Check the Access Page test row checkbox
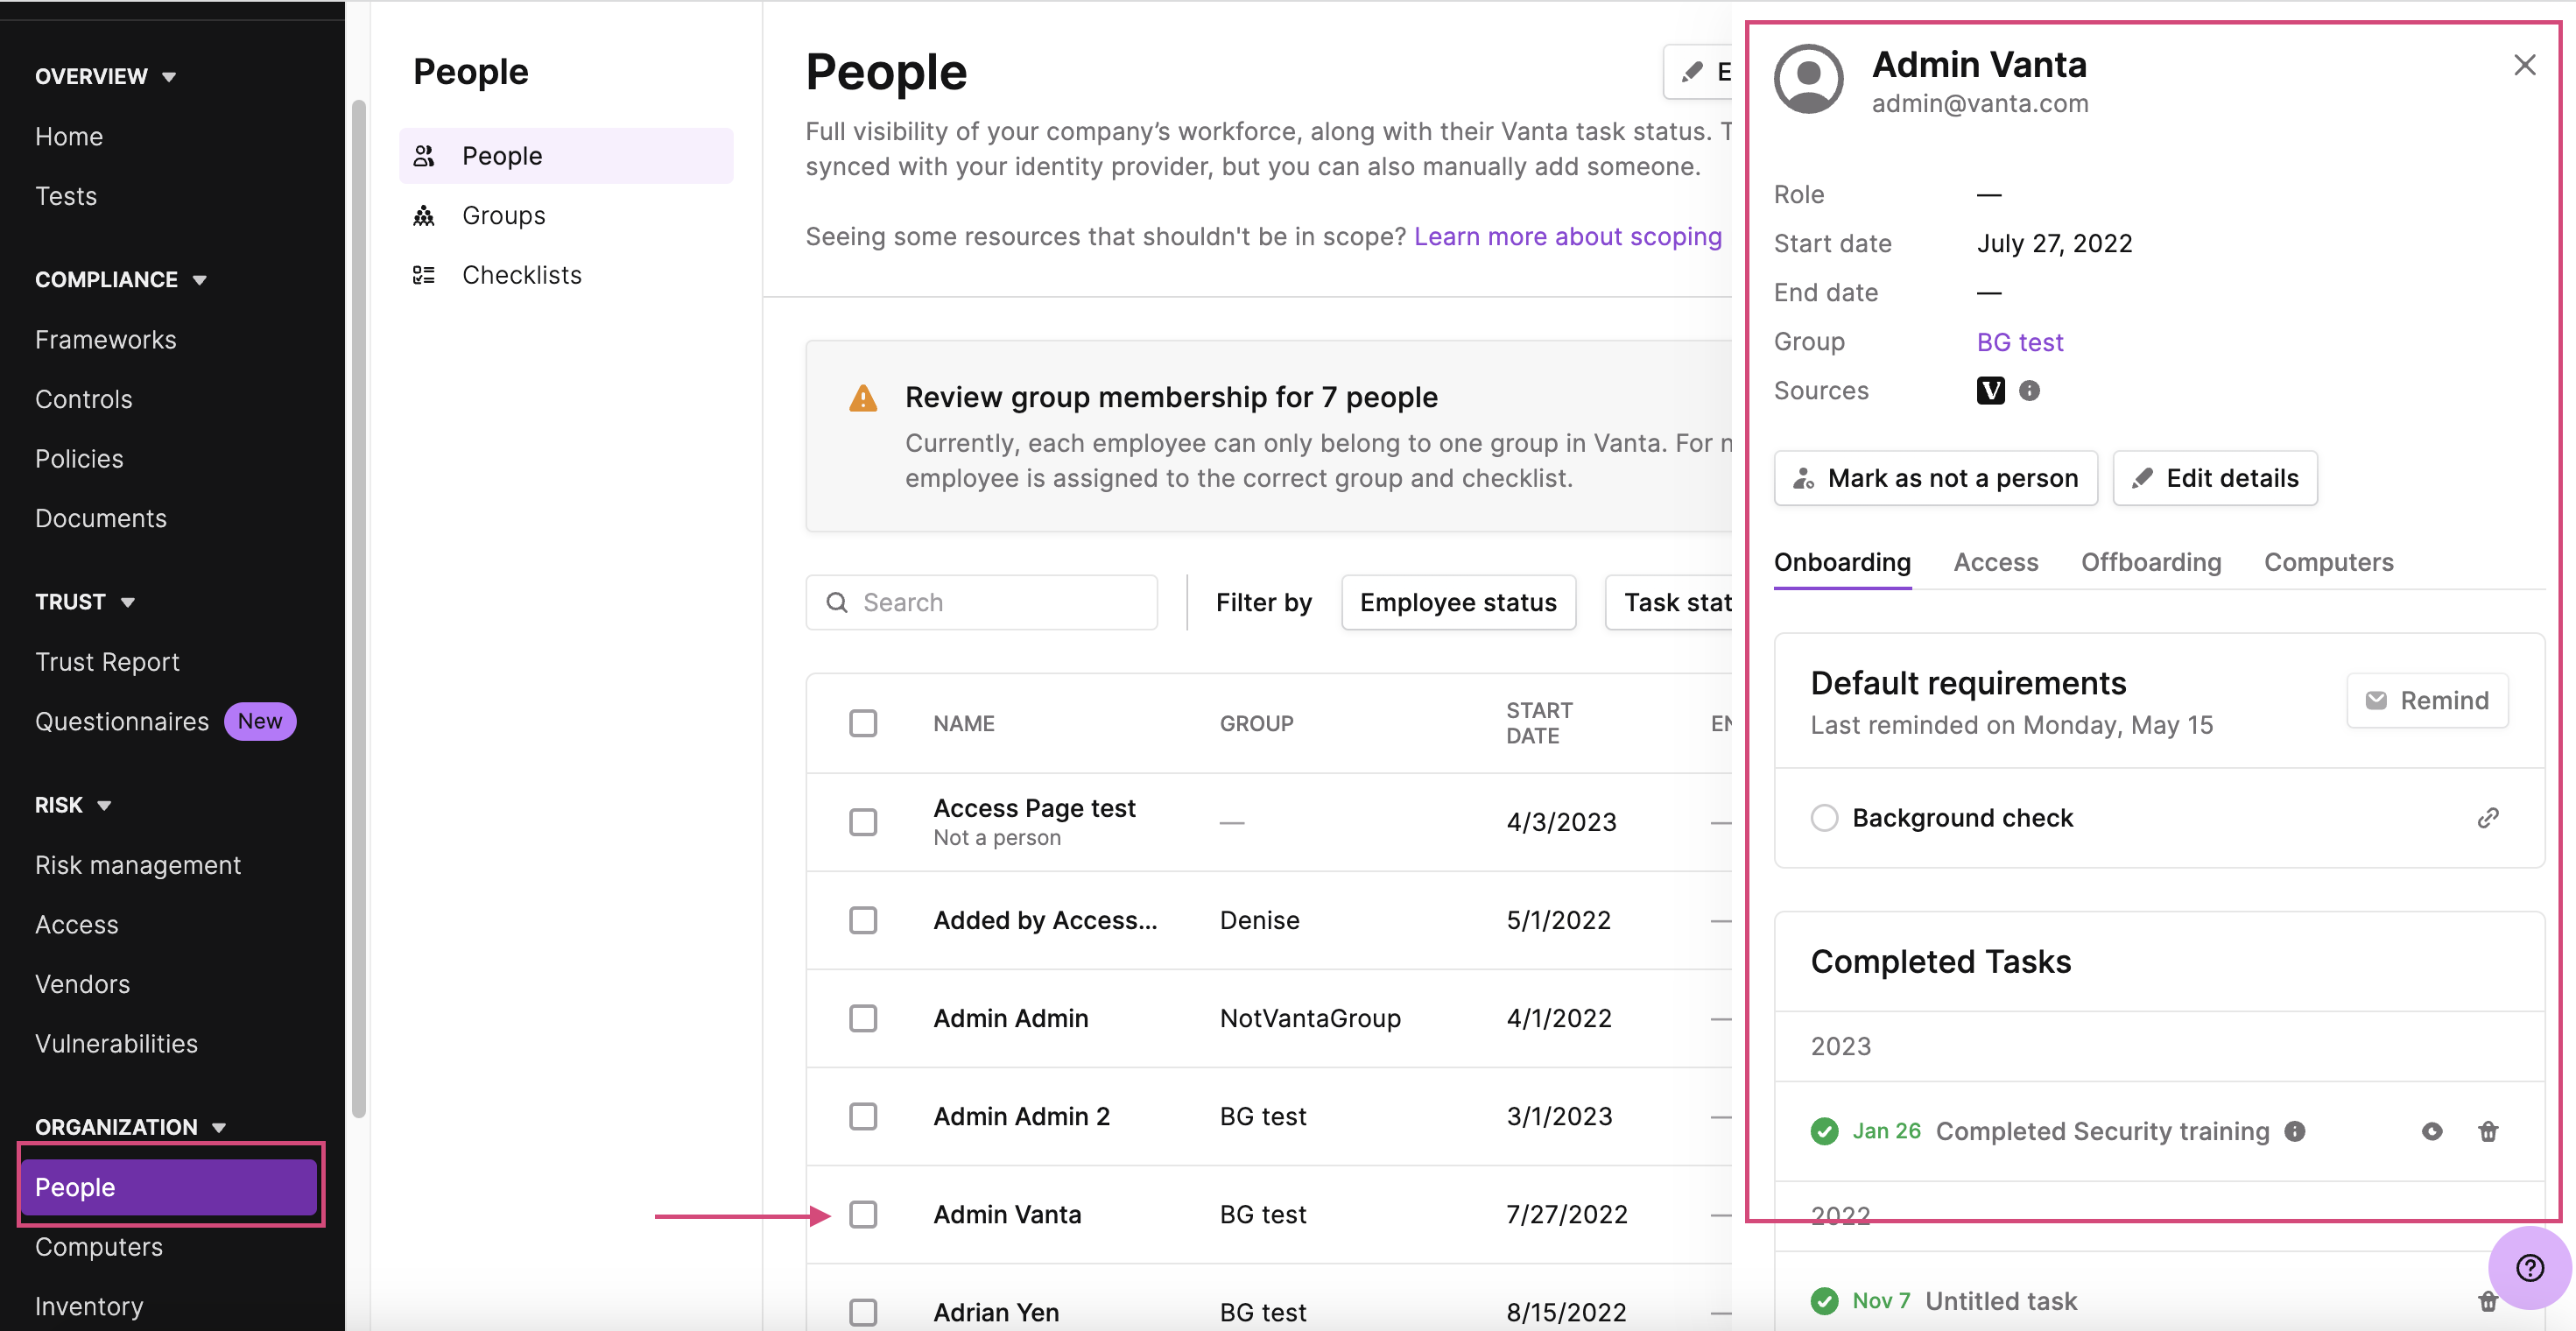The width and height of the screenshot is (2576, 1331). click(x=863, y=822)
